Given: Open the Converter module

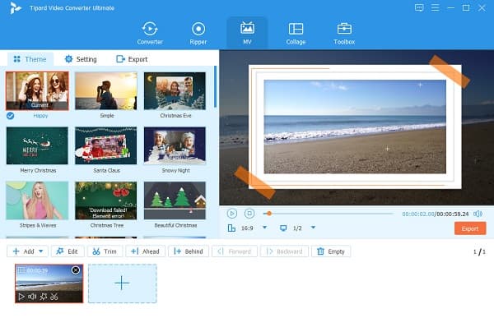Looking at the screenshot, I should tap(150, 33).
